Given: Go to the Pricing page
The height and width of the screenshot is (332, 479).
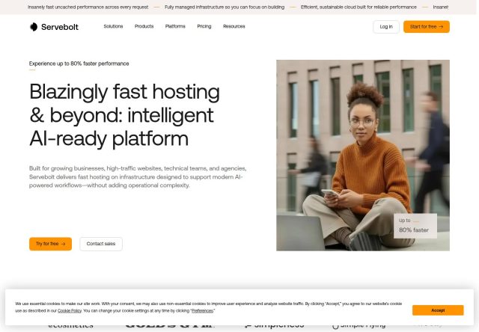Looking at the screenshot, I should [204, 27].
